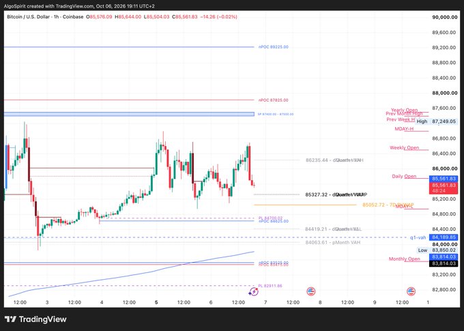Image resolution: width=464 pixels, height=331 pixels.
Task: Click date 3 on time axis
Action: click(47, 302)
